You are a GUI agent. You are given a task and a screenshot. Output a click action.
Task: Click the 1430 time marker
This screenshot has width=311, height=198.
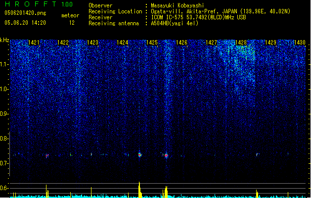tap(300, 43)
